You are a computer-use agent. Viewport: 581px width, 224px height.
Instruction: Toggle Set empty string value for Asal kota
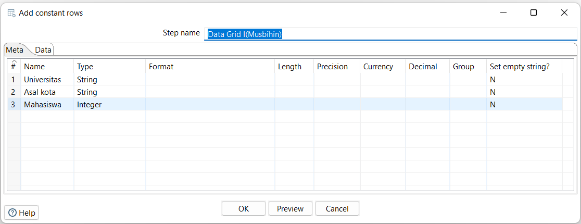524,92
